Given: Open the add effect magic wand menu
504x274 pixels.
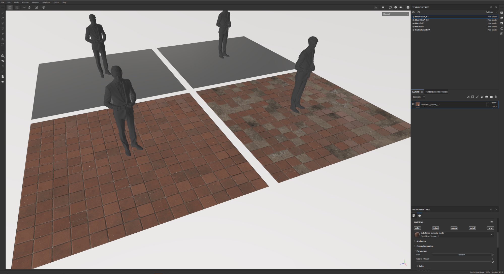Looking at the screenshot, I should pyautogui.click(x=468, y=97).
